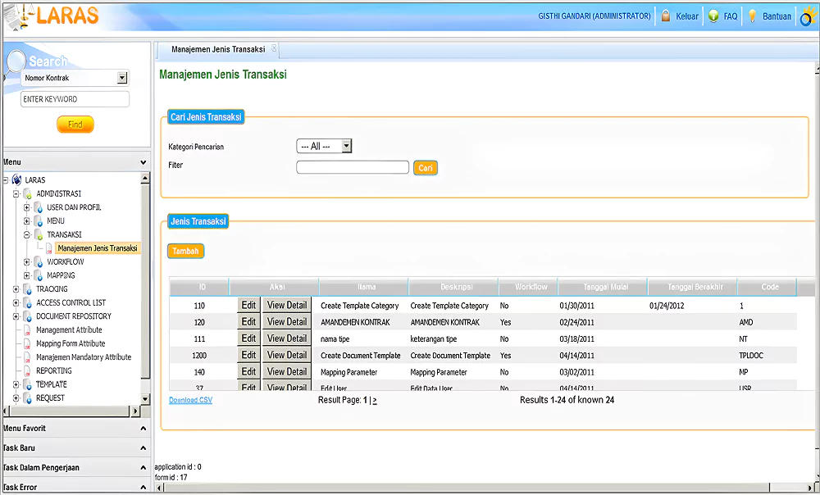Click the Keluar lock icon
The image size is (820, 495).
pos(666,16)
